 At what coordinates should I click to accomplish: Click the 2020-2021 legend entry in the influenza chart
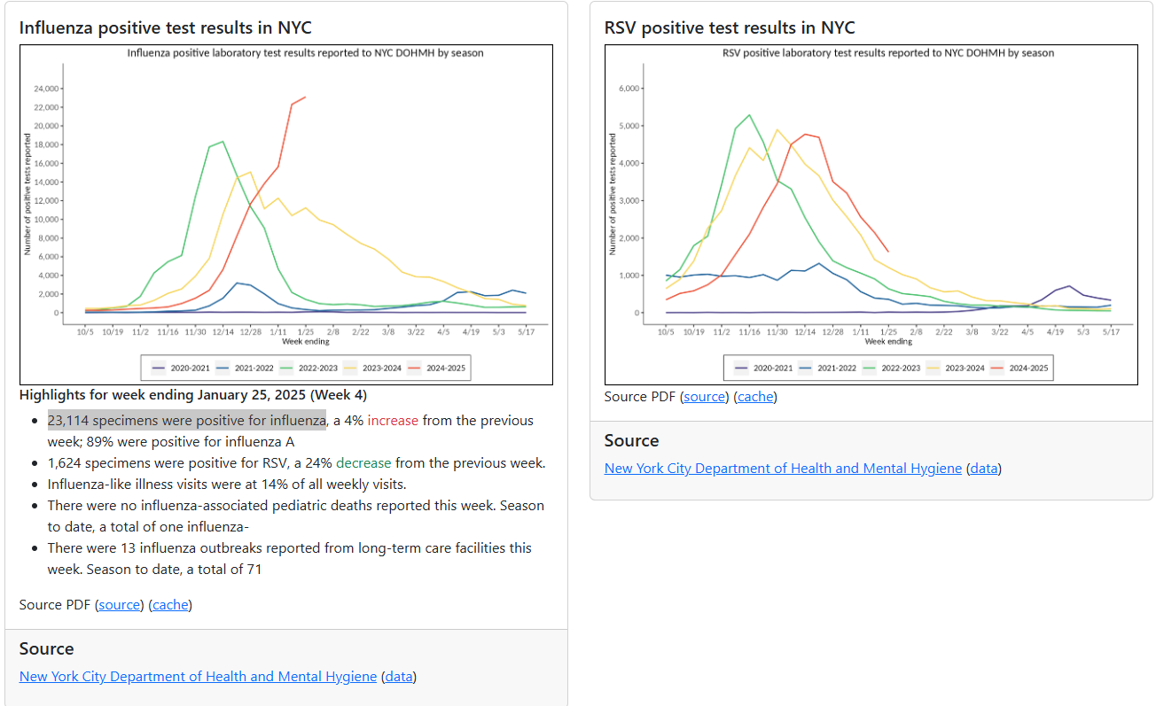(x=183, y=368)
